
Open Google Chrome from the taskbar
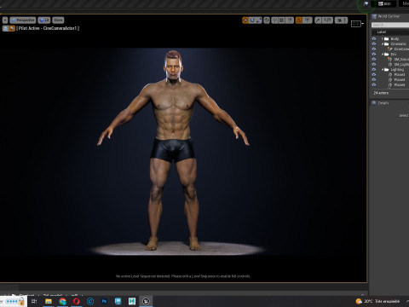62,301
